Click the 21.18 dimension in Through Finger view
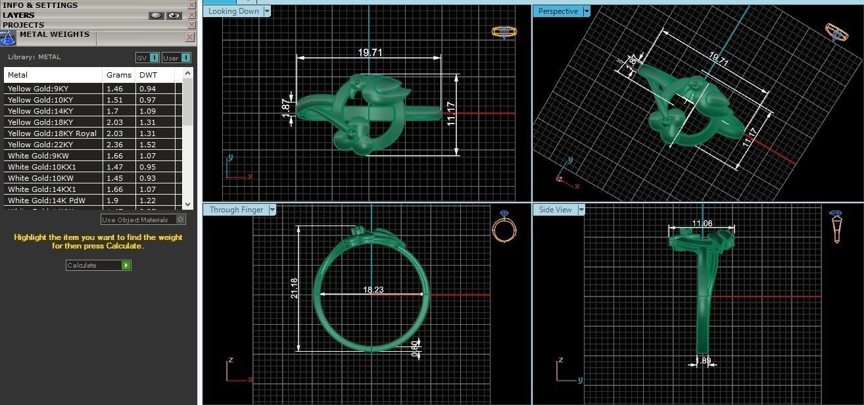This screenshot has width=864, height=405. coord(294,288)
